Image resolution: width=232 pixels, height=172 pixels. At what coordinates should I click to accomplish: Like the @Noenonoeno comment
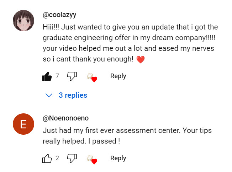47,158
